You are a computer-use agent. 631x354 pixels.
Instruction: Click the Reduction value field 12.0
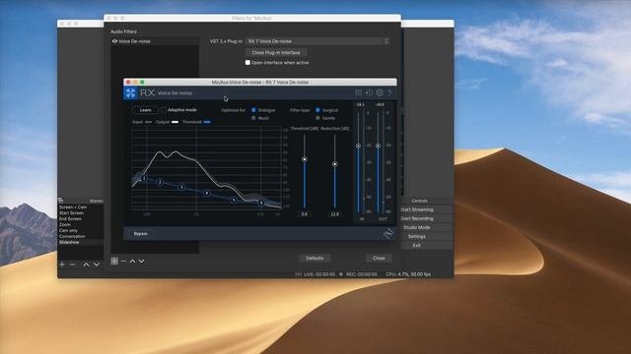tap(334, 214)
